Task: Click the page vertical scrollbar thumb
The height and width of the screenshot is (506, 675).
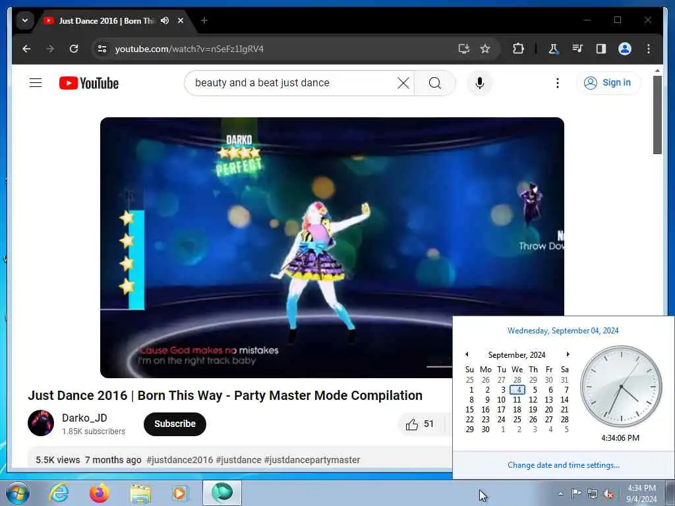Action: [657, 115]
